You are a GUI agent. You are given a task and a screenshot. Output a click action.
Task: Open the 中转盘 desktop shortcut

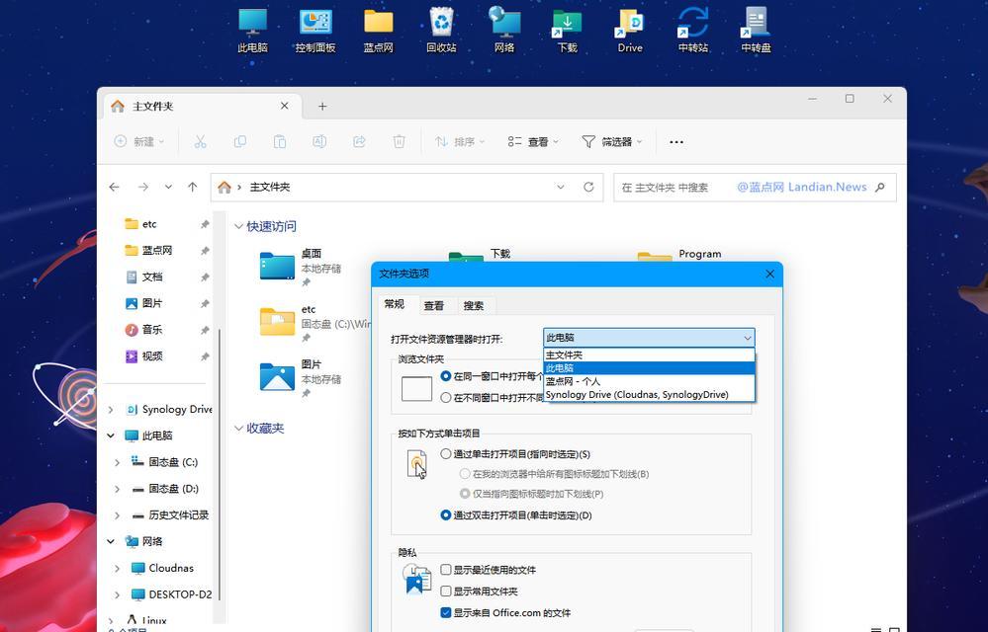(757, 31)
